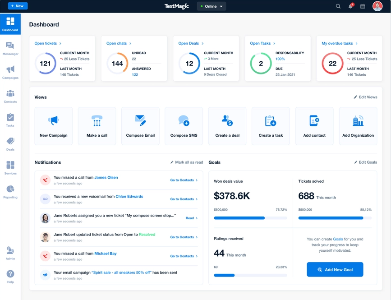Open the user profile avatar

pyautogui.click(x=377, y=6)
